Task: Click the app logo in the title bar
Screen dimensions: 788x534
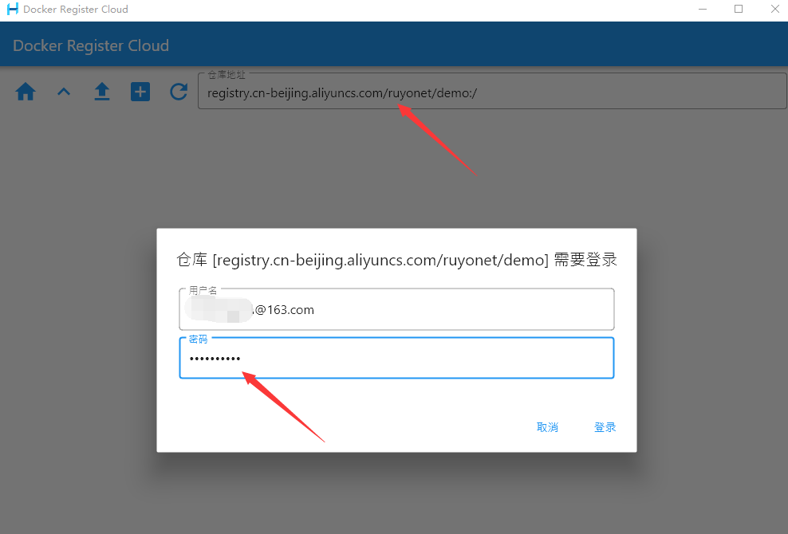Action: coord(12,9)
